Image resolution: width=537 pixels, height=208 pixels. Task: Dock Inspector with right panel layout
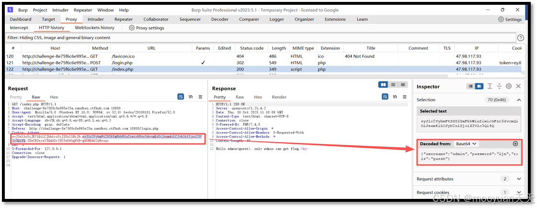[479, 87]
